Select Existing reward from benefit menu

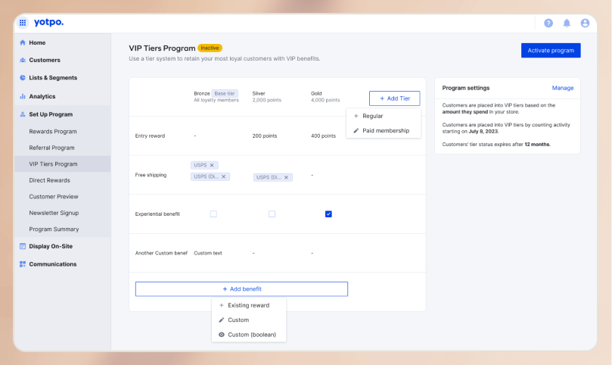(247, 305)
